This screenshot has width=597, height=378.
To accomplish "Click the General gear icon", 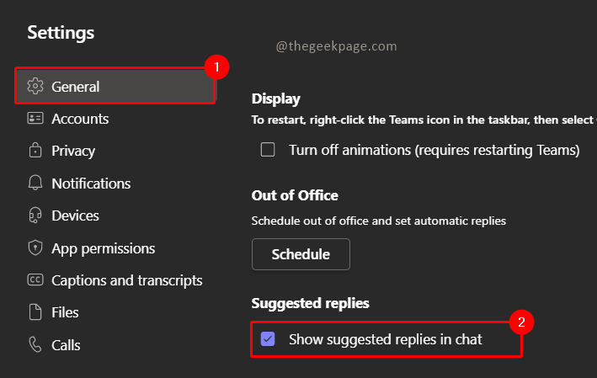I will 35,87.
